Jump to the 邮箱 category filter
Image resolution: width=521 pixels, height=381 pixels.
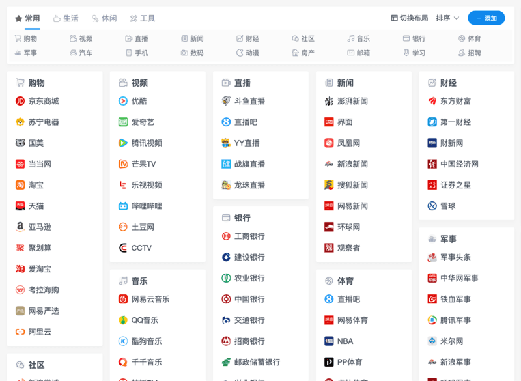click(359, 53)
